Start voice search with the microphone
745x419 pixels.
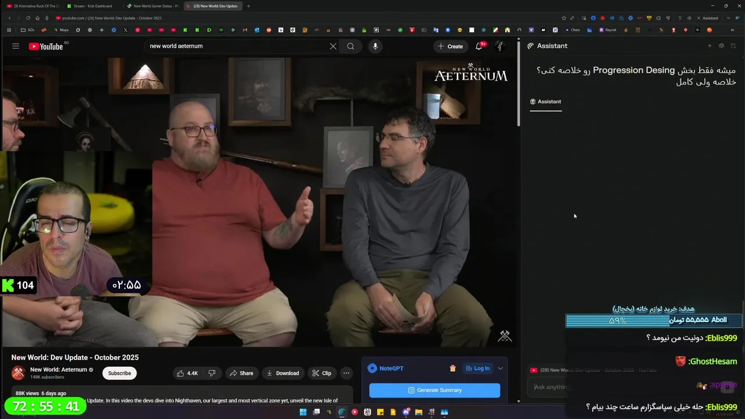click(x=375, y=46)
